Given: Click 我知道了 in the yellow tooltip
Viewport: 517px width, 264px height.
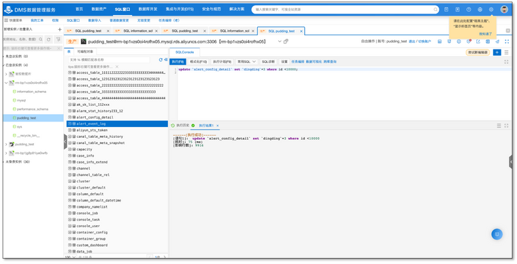Looking at the screenshot, I should pos(485,34).
